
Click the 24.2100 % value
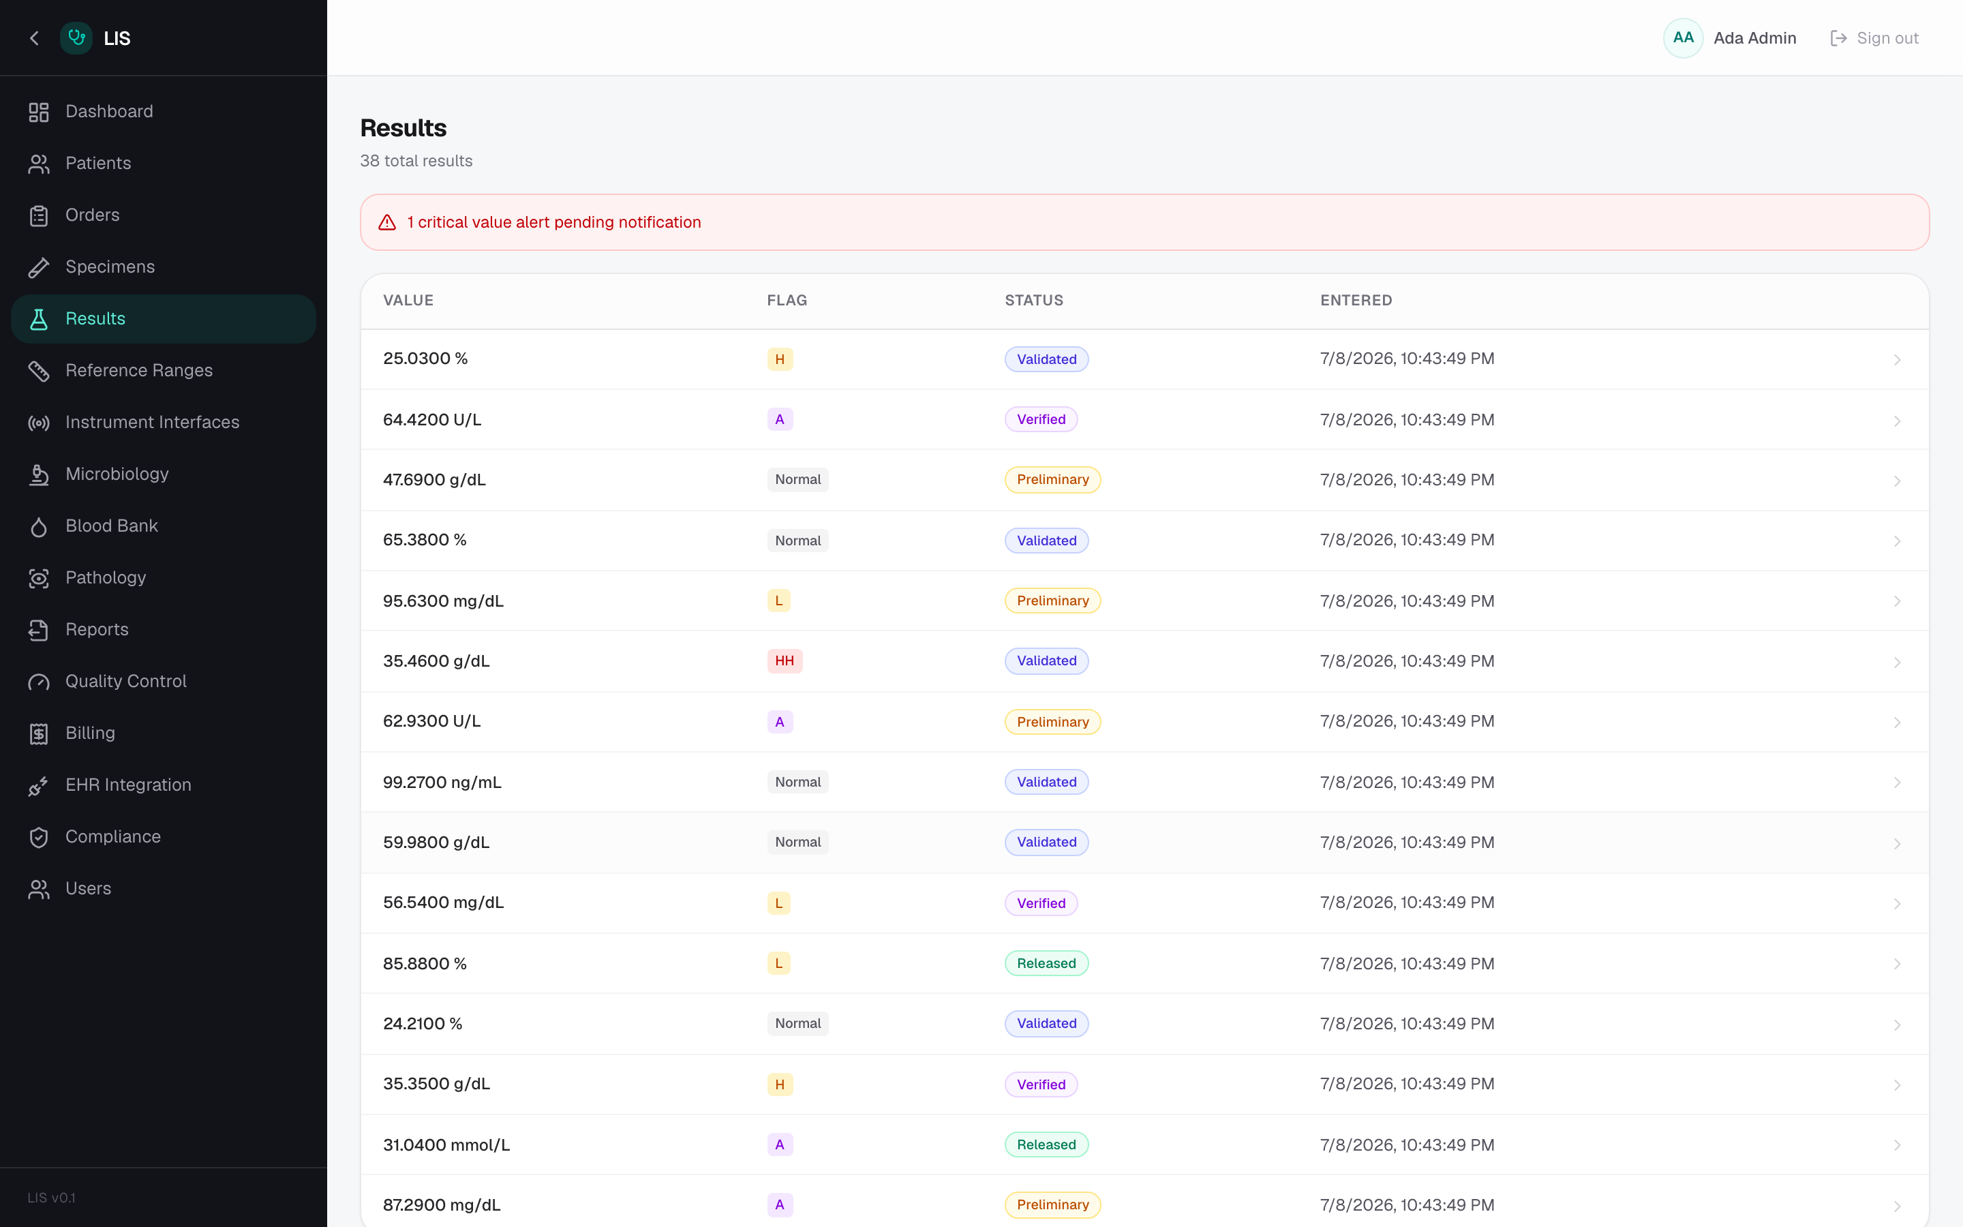[x=422, y=1024]
